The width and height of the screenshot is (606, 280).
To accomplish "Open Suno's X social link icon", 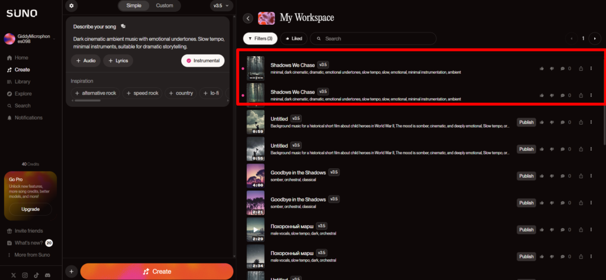I will (14, 275).
